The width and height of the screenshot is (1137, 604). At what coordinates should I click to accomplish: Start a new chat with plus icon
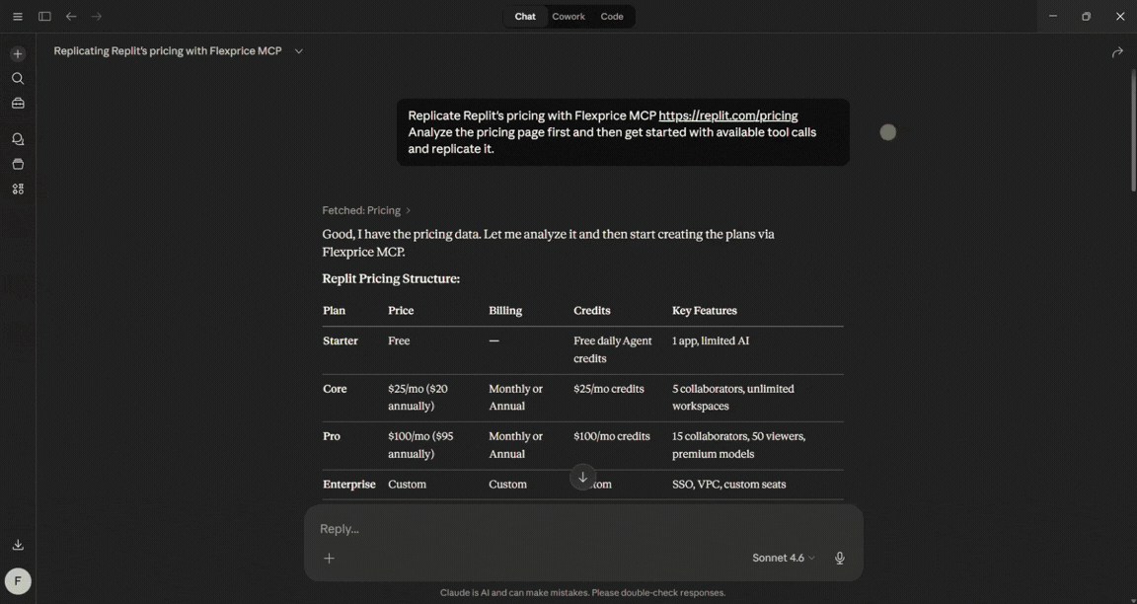18,53
